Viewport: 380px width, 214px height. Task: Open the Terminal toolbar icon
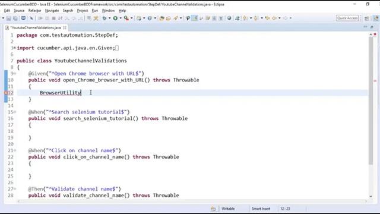[23, 18]
